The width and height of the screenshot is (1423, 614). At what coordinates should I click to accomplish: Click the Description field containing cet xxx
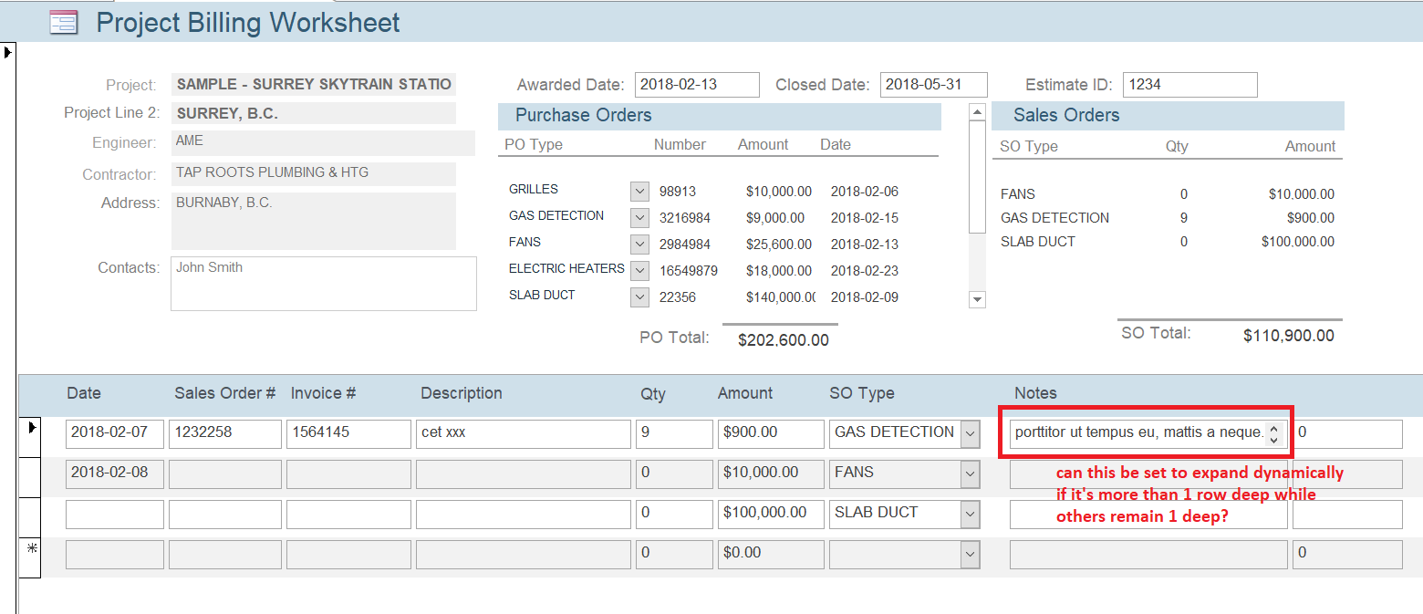523,433
